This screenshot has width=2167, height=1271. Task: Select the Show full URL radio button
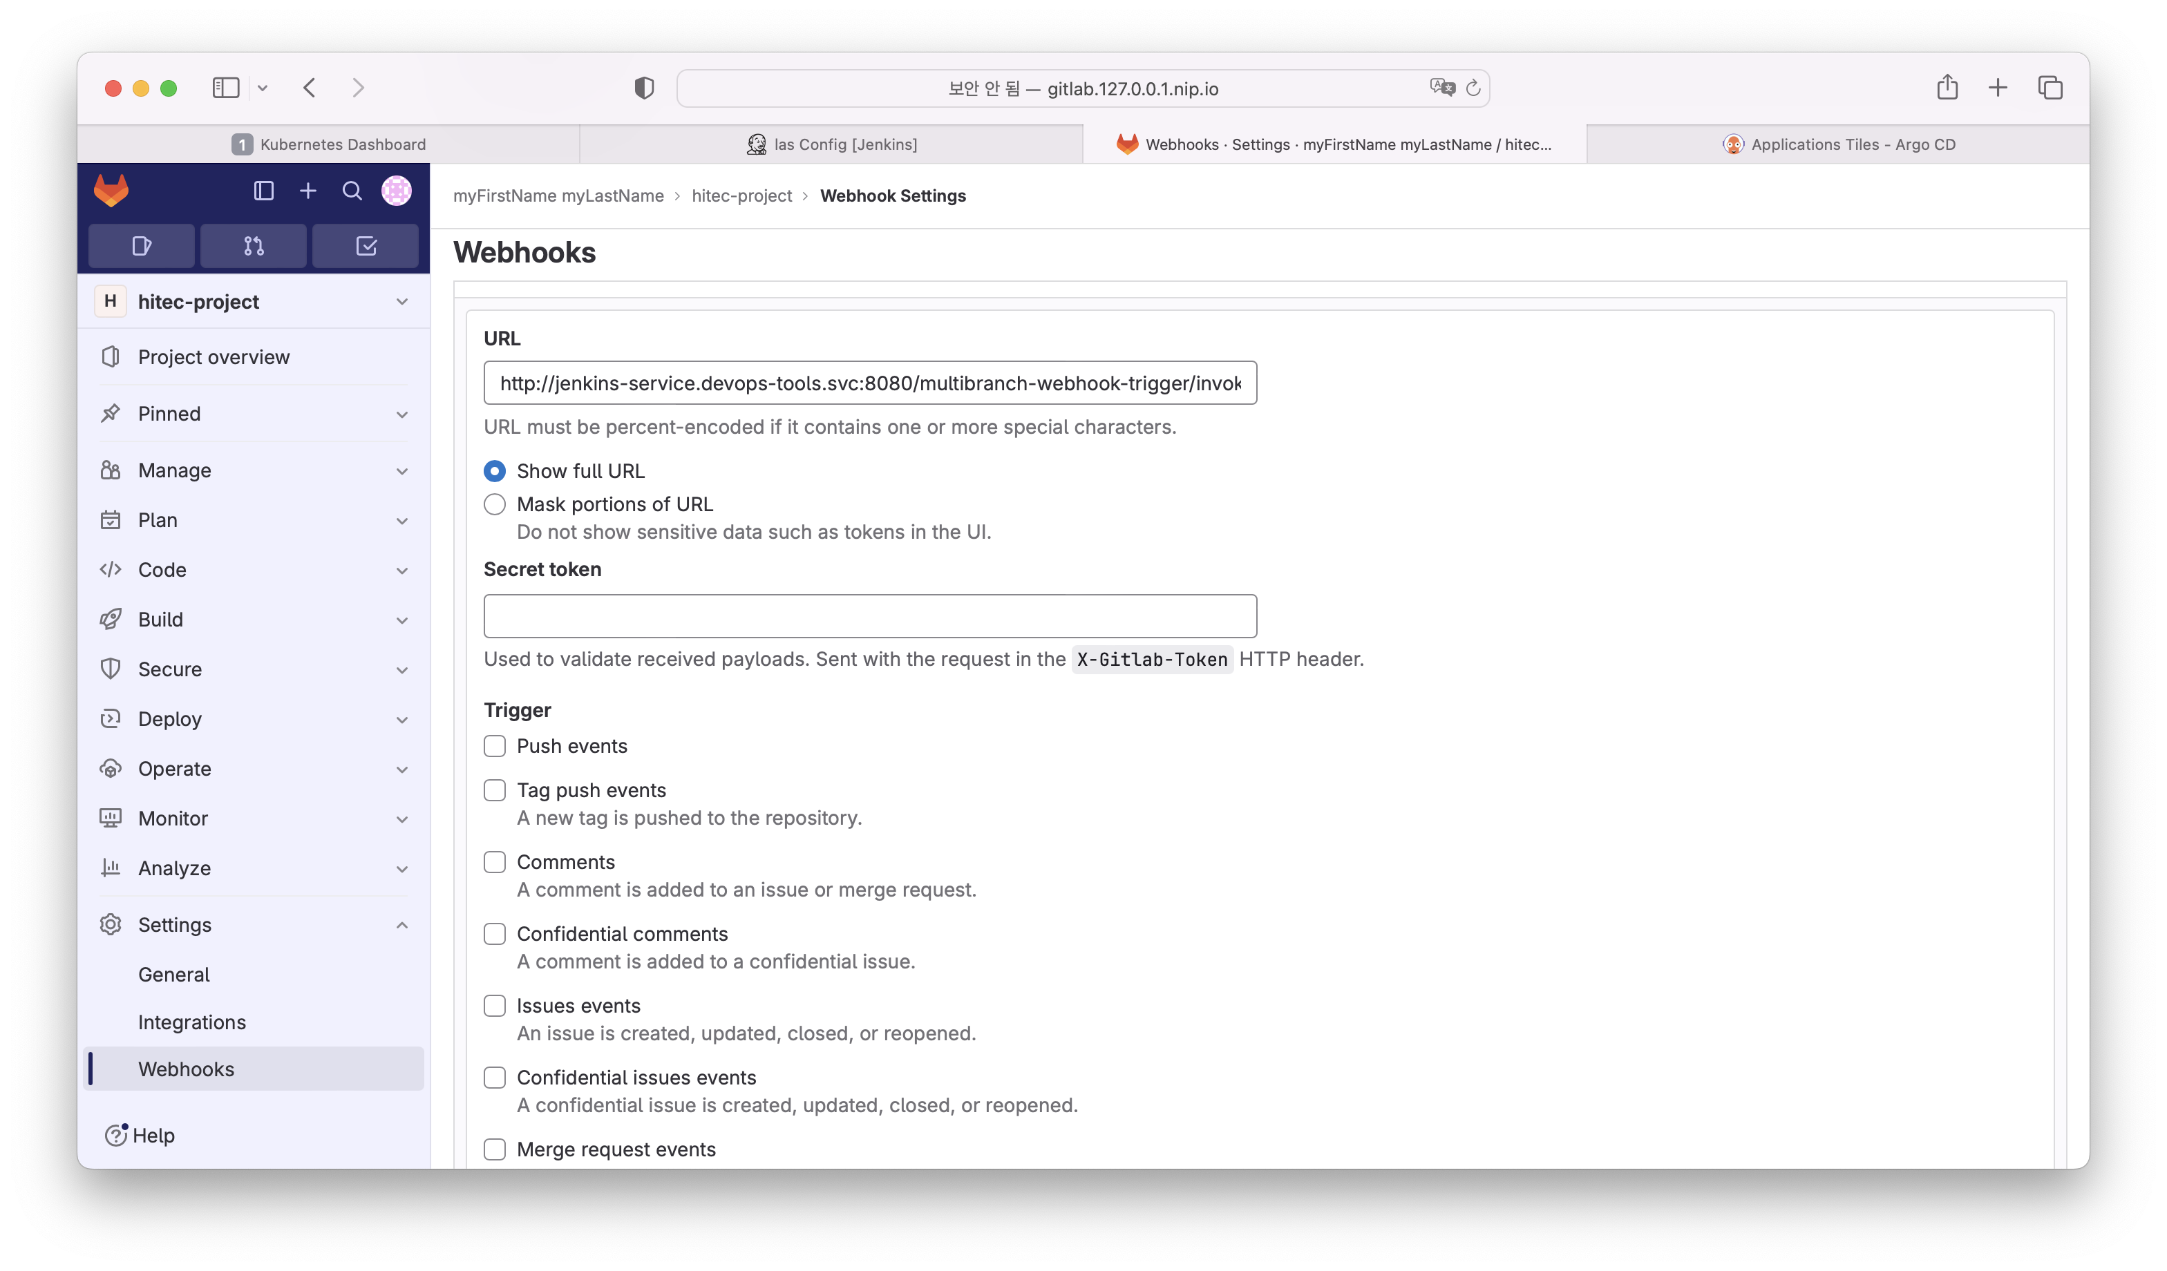tap(495, 470)
